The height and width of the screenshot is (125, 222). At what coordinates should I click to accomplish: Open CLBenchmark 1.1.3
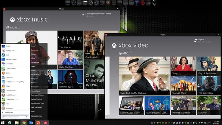point(15,99)
